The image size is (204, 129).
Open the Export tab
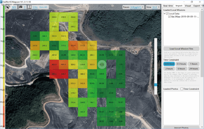(197, 6)
